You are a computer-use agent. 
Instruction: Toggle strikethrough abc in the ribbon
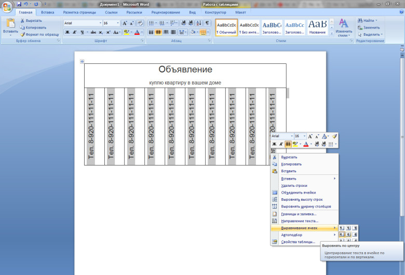pyautogui.click(x=93, y=32)
